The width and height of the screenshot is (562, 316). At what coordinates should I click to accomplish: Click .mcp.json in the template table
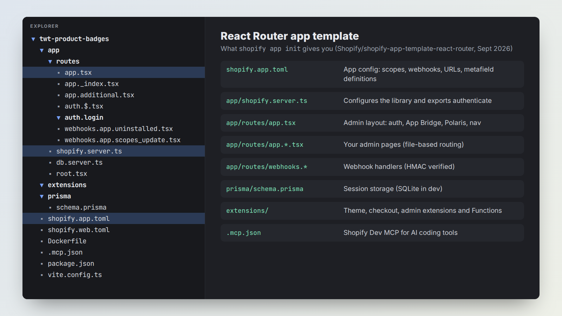tap(243, 233)
